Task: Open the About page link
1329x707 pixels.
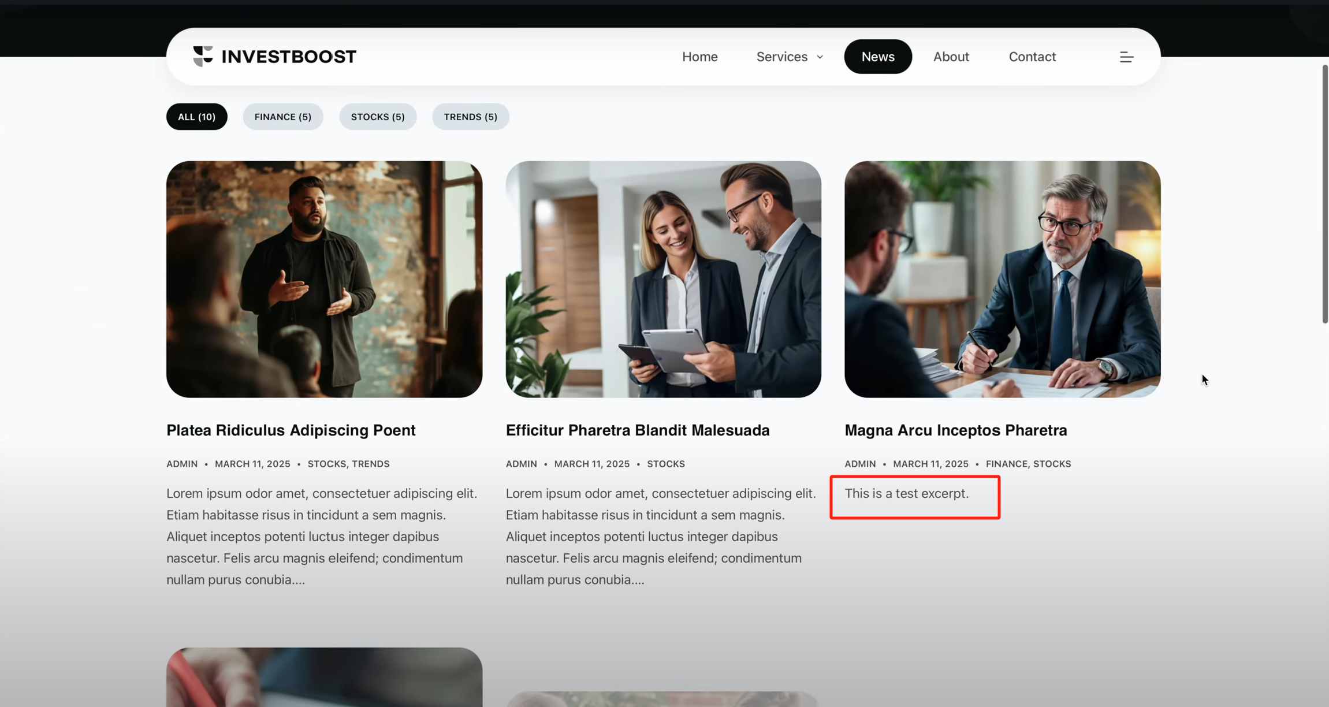Action: (951, 57)
